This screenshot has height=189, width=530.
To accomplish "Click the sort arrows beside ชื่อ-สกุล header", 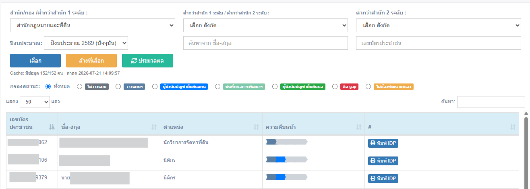I will point(154,127).
